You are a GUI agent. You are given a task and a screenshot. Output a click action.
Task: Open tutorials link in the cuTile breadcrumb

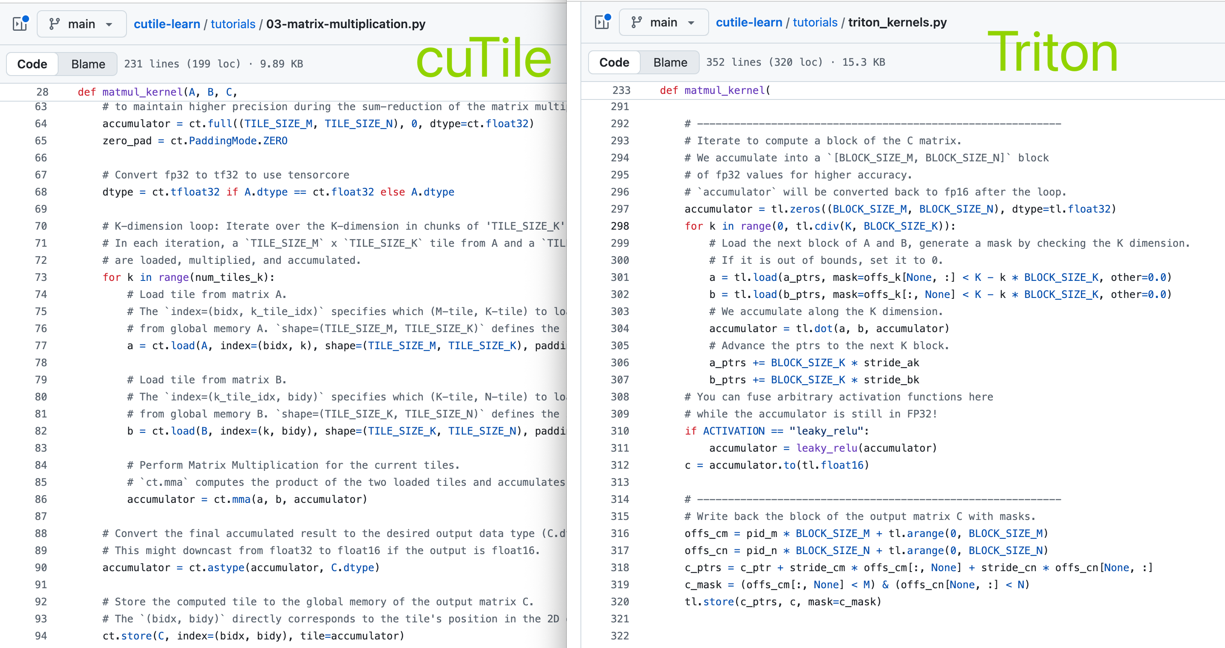coord(233,24)
